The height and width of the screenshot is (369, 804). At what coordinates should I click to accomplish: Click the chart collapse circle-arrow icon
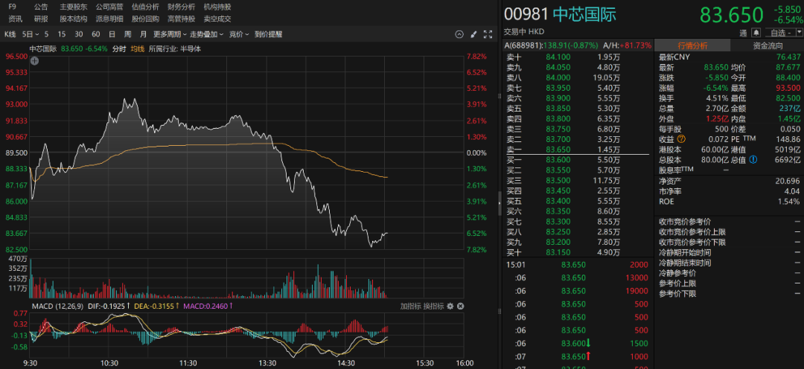[x=459, y=34]
